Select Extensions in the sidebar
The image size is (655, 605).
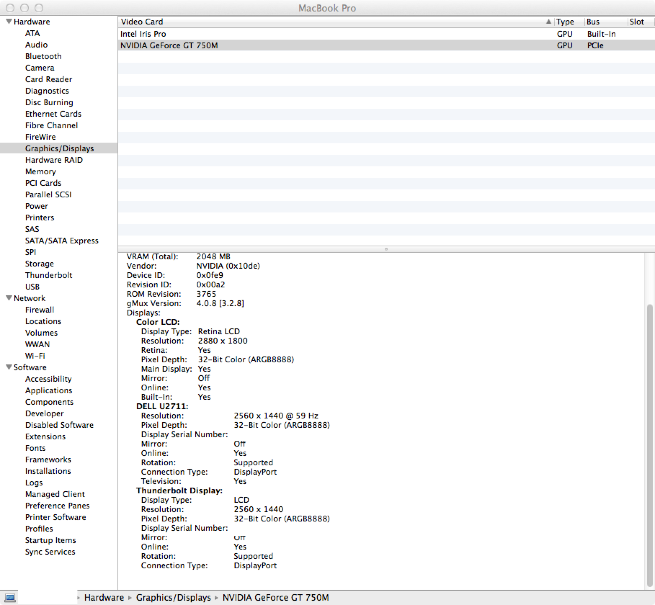click(x=45, y=436)
